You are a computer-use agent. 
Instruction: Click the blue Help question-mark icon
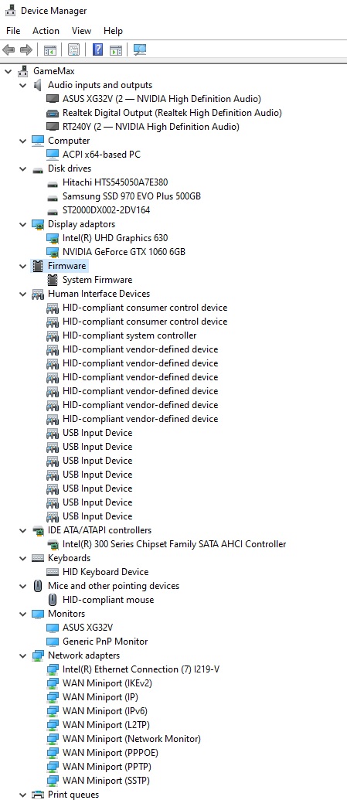97,49
